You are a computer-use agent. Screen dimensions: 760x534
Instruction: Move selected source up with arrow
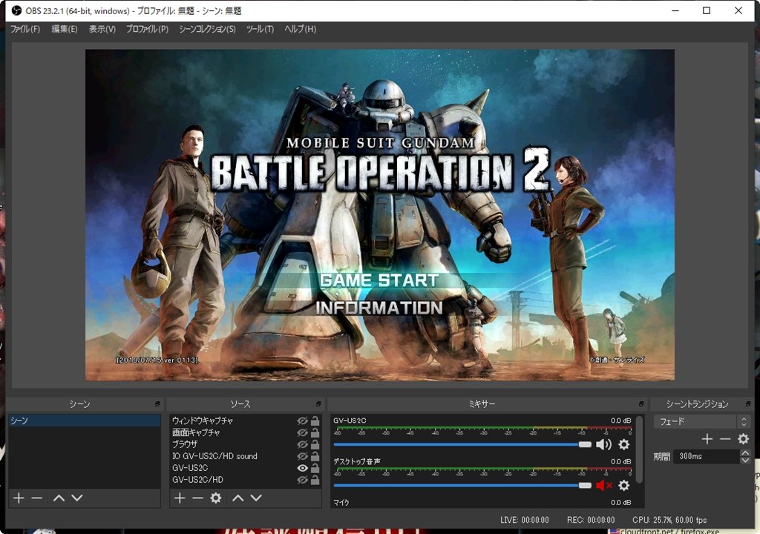tap(238, 498)
